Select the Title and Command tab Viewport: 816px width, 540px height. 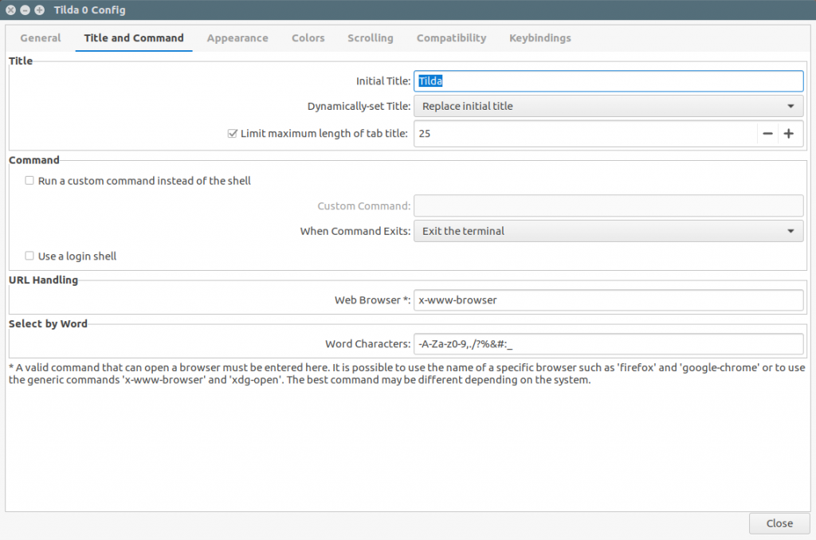pos(133,37)
